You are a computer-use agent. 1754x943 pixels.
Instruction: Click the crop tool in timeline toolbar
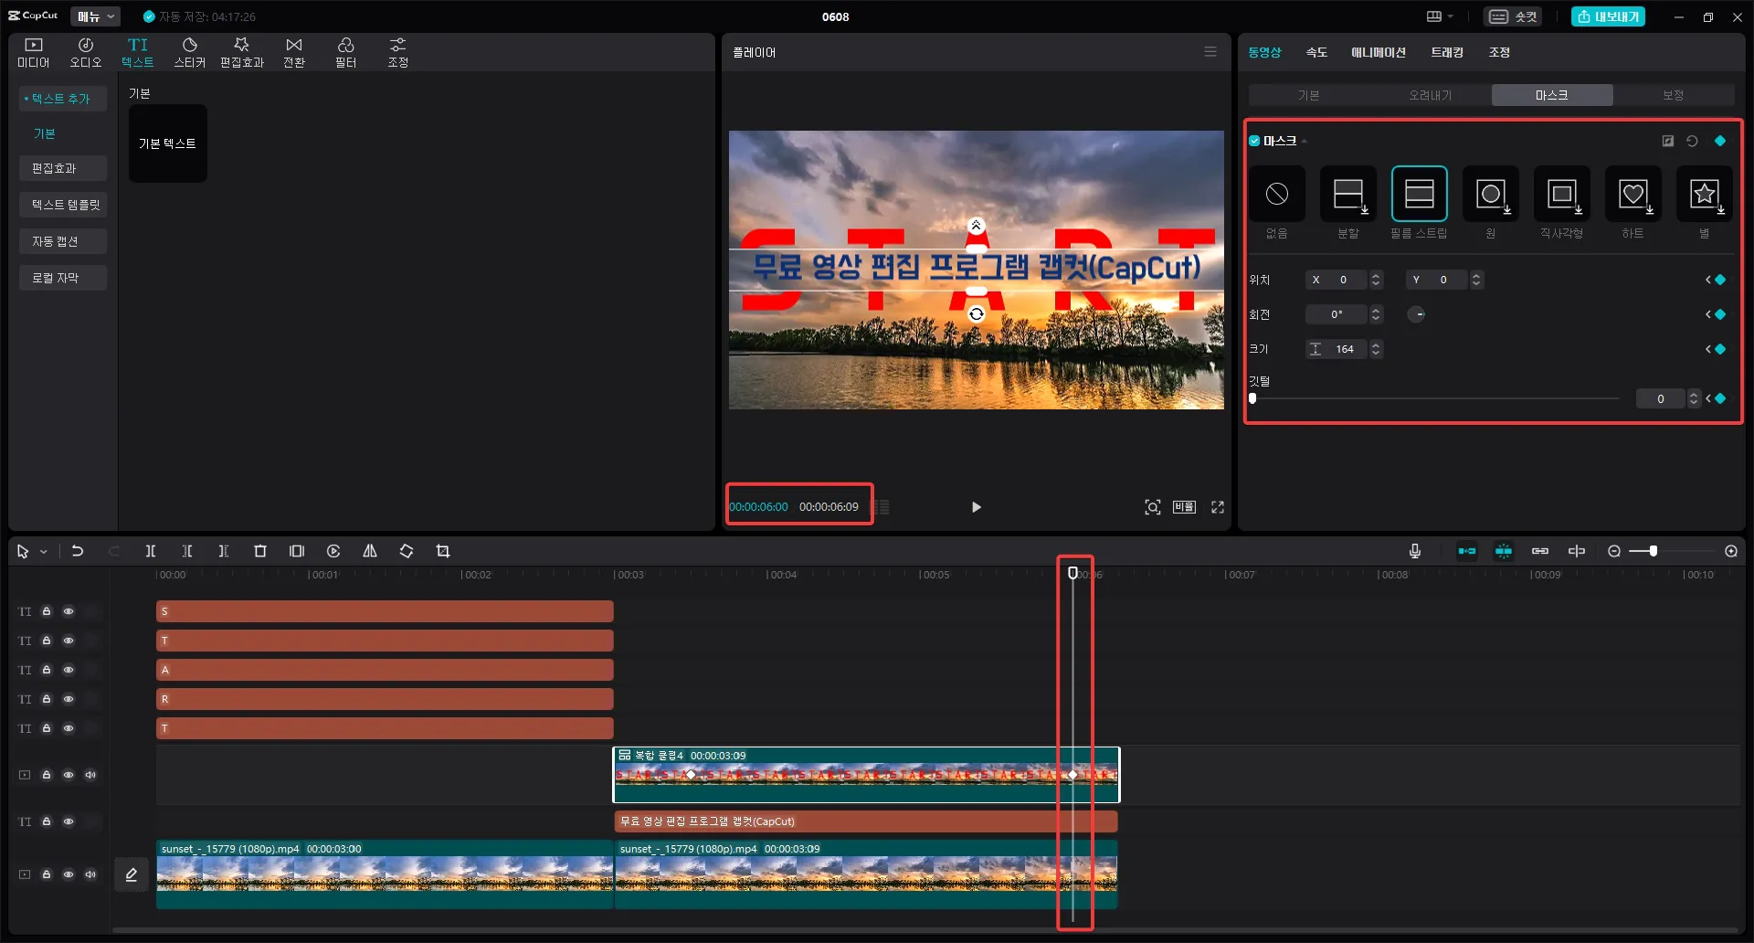point(443,551)
